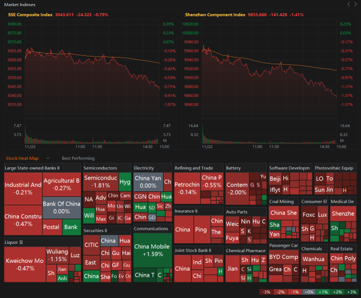Screen dimensions: 361x298
Task: Select the China She coal mining tile
Action: coord(284,213)
